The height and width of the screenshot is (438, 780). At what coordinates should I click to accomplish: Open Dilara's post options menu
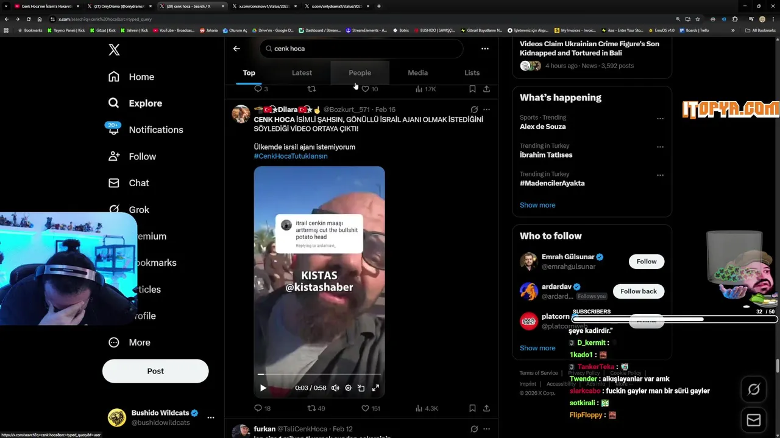tap(486, 109)
